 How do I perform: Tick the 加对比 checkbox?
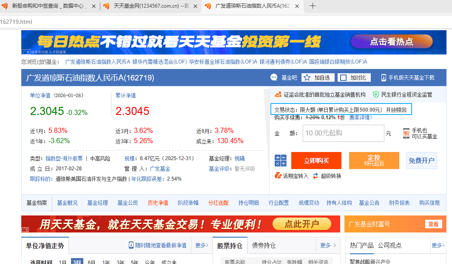(x=343, y=77)
